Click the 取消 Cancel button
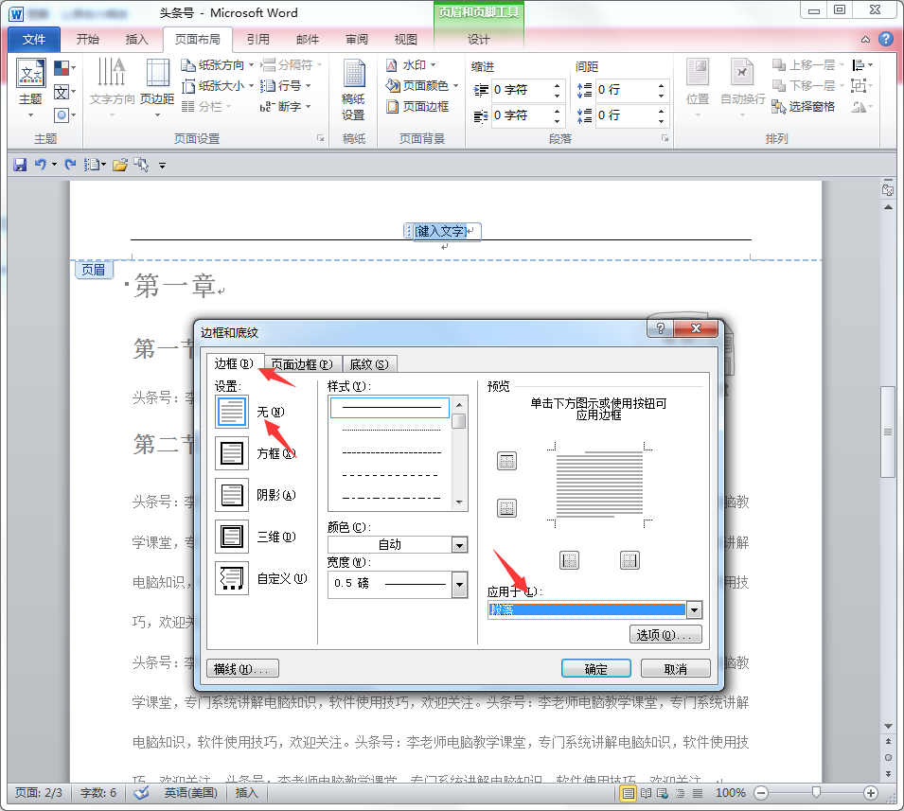The width and height of the screenshot is (904, 811). point(675,669)
